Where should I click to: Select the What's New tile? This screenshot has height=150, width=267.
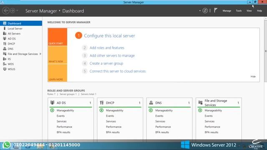[58, 55]
